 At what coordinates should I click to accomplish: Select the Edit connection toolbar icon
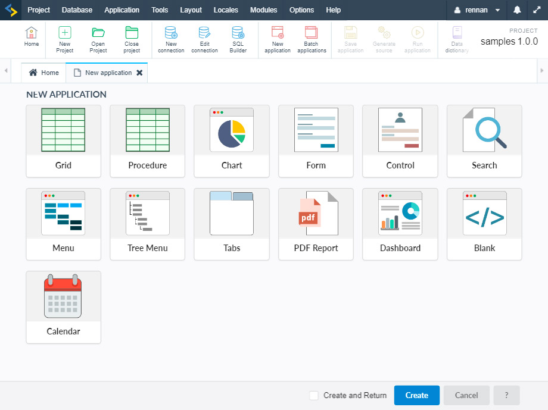pyautogui.click(x=204, y=39)
